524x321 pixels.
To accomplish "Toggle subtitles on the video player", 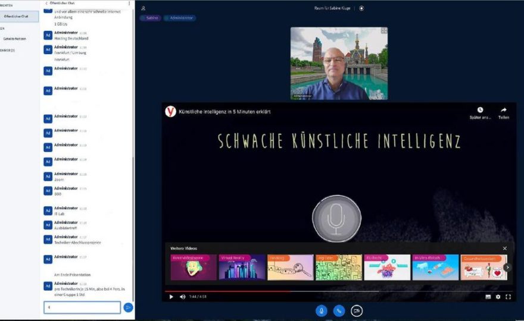I will 488,297.
